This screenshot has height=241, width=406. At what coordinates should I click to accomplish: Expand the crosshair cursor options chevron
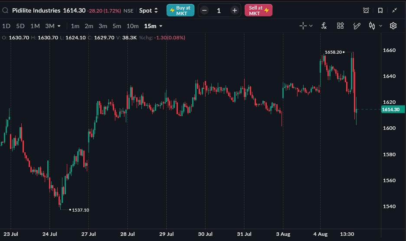pyautogui.click(x=311, y=26)
